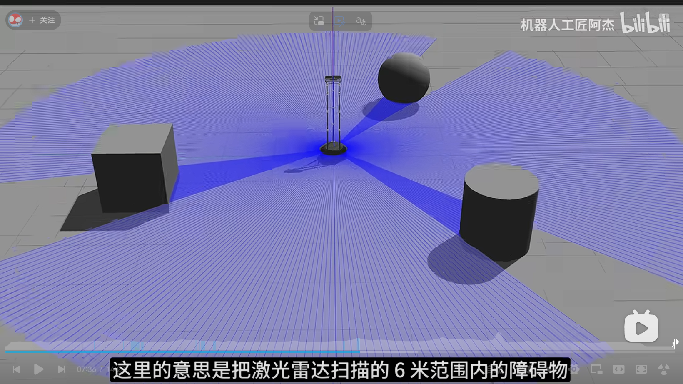Seek on the video progress bar
683x384 pixels.
(x=340, y=352)
